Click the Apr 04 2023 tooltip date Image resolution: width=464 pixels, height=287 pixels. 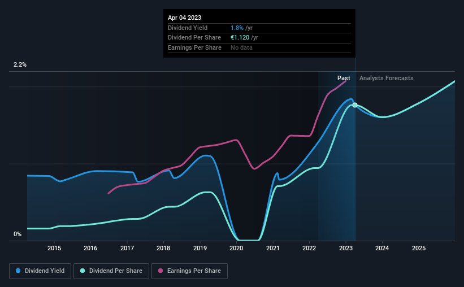pyautogui.click(x=184, y=18)
